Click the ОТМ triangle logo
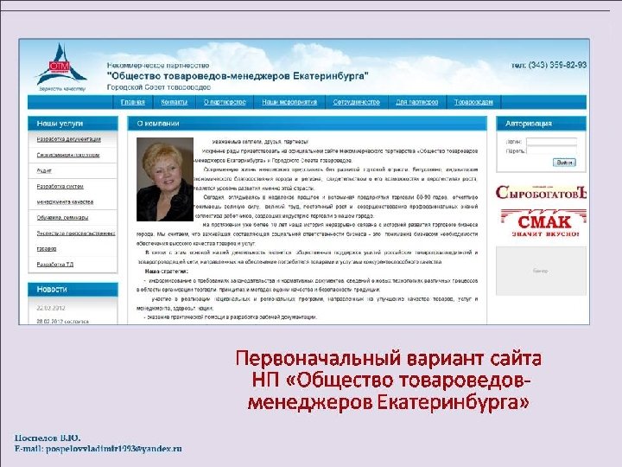 click(61, 67)
